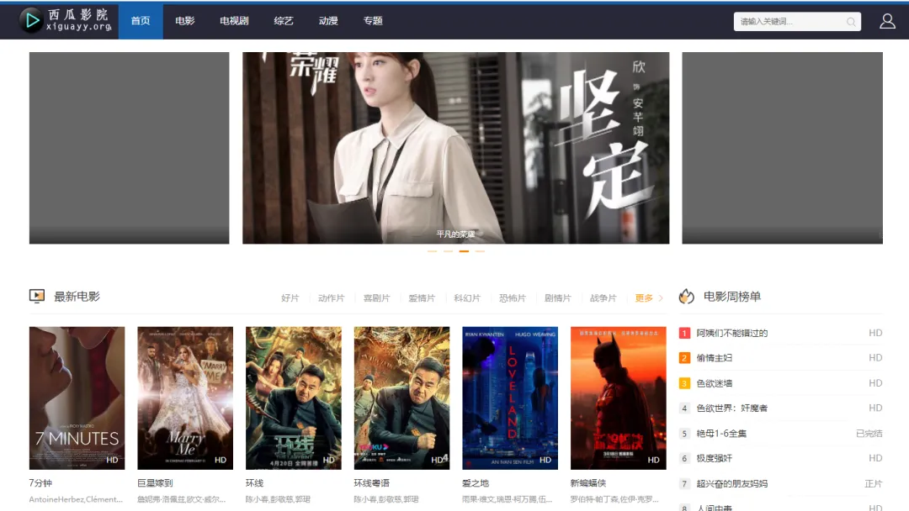Click the 爱之地 title text
The width and height of the screenshot is (909, 511).
(x=476, y=482)
